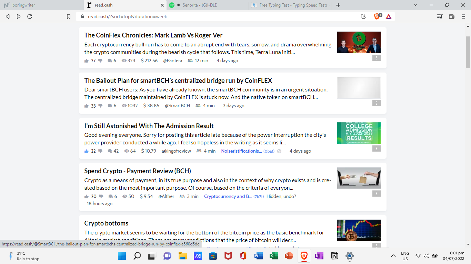Open options menu for the Bailout Plan article
The width and height of the screenshot is (471, 264).
377,103
